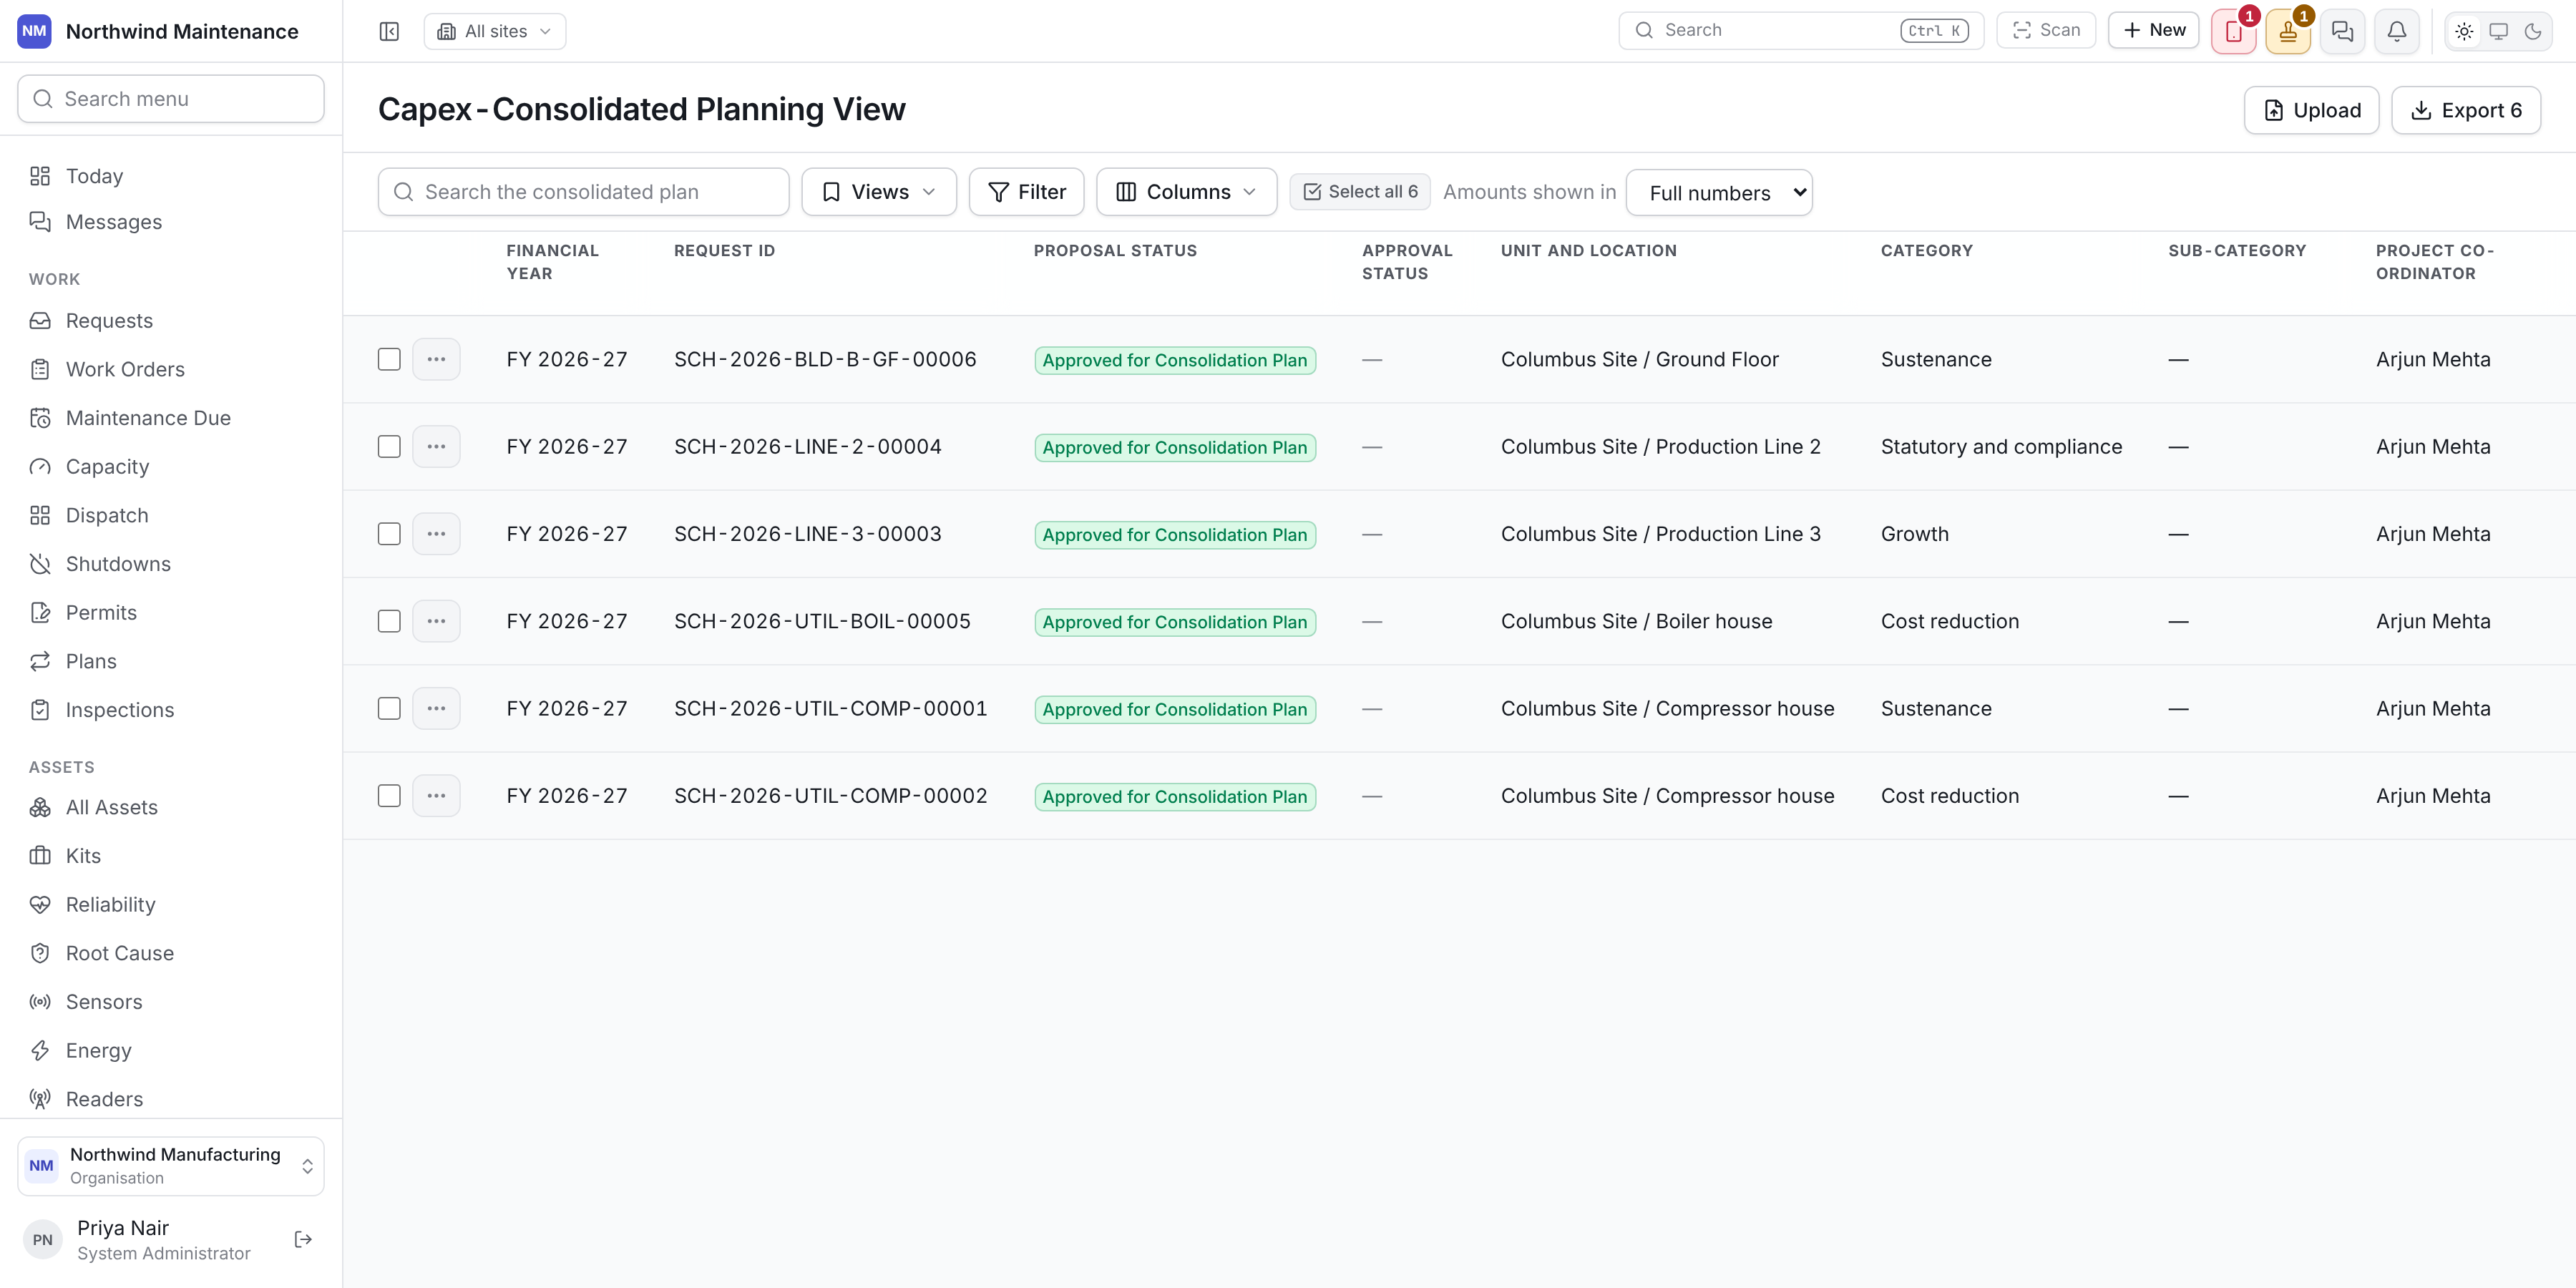Tick checkbox for SCH-2026-UTIL-BOIL-00005 row
Viewport: 2576px width, 1288px height.
coord(389,621)
